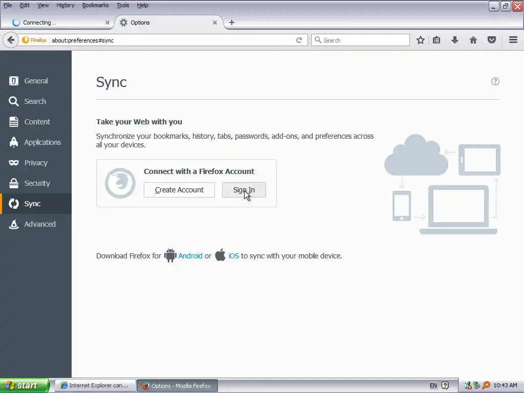This screenshot has height=393, width=524.
Task: Click the help question icon in taskbar
Action: click(445, 385)
